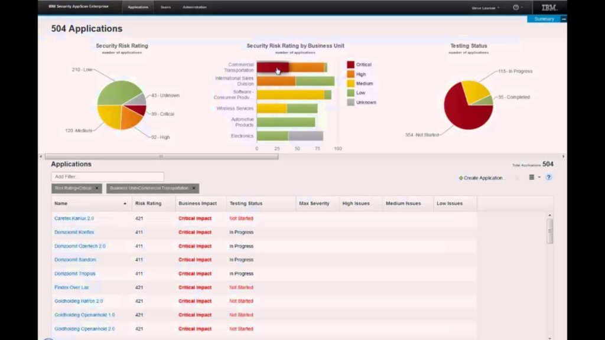Screen dimensions: 605x340
Task: Click the gray Unknown segment of Electronics bar
Action: point(305,136)
